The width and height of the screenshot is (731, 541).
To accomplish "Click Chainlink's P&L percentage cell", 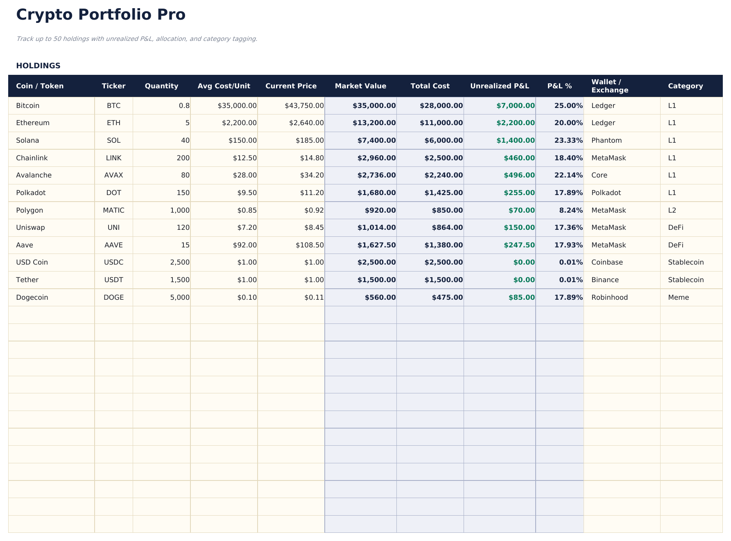I will click(568, 158).
